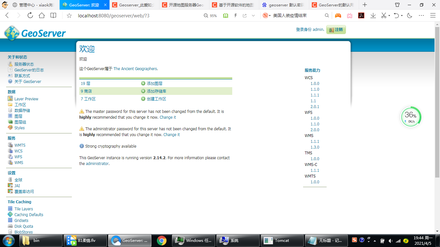440x247 pixels.
Task: Go to browser home page
Action: 42,15
